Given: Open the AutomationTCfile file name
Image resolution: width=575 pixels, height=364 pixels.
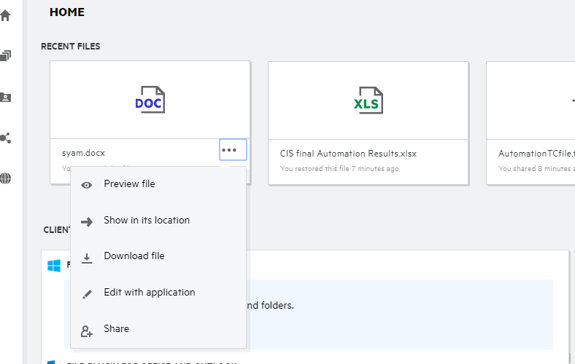Looking at the screenshot, I should pyautogui.click(x=536, y=154).
